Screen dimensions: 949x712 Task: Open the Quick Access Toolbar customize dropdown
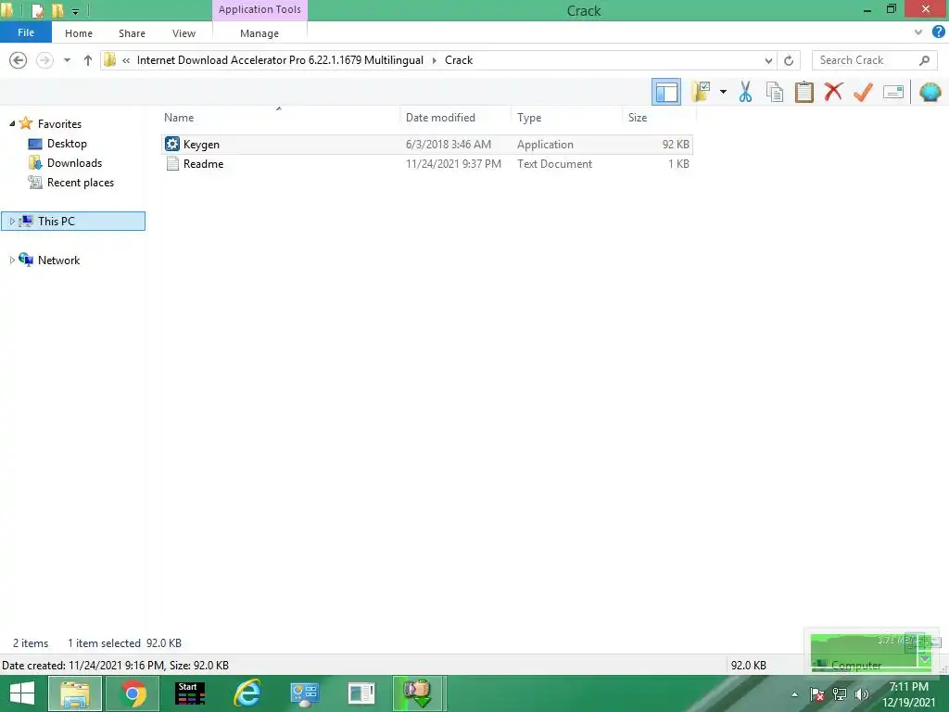pyautogui.click(x=76, y=11)
